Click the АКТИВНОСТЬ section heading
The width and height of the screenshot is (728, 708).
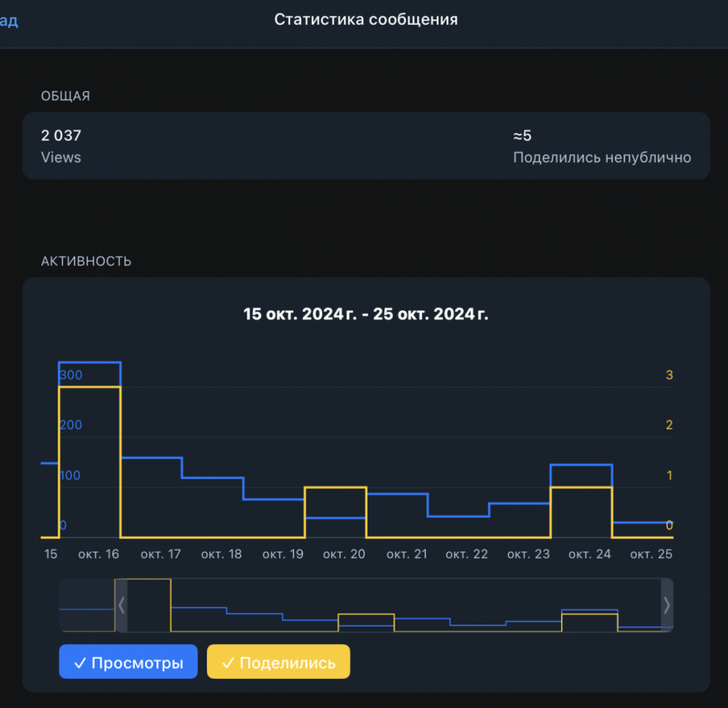pyautogui.click(x=86, y=261)
